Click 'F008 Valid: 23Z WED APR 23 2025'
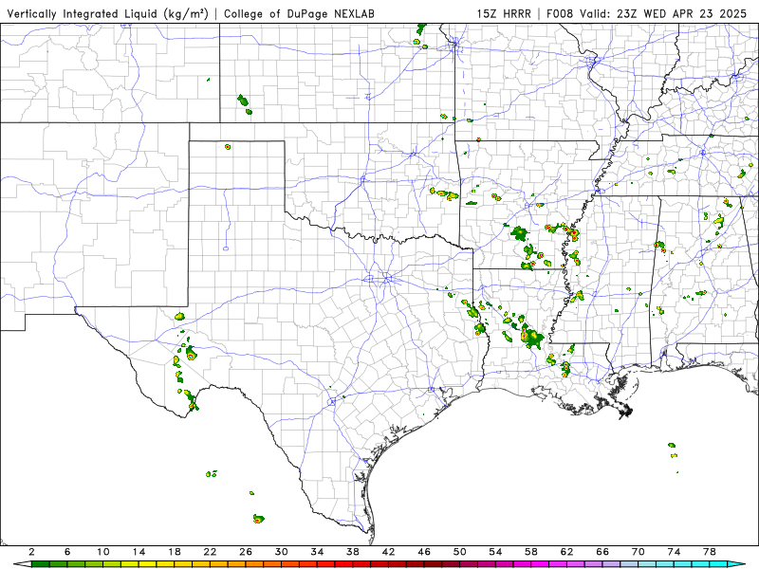 pos(647,13)
